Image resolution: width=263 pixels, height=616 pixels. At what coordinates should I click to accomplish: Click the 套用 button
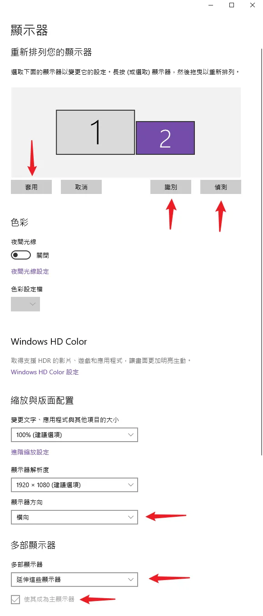pyautogui.click(x=31, y=187)
